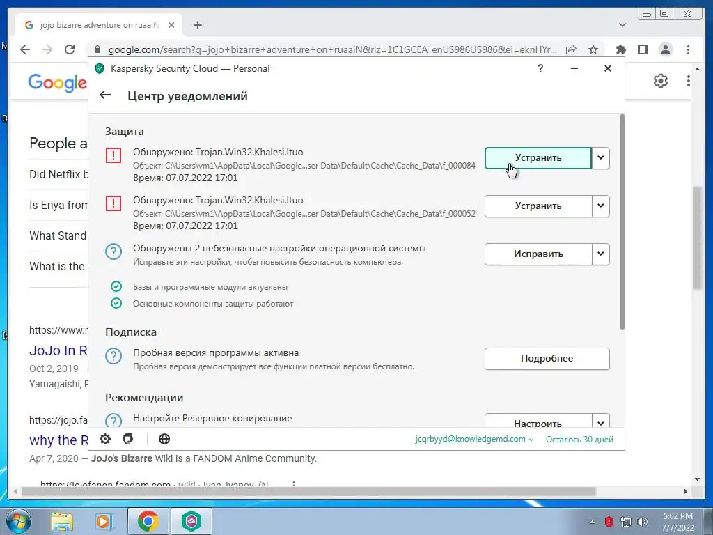Screen dimensions: 713x535
Task: Click 'Did Netflix b' question row
Action: (58, 174)
